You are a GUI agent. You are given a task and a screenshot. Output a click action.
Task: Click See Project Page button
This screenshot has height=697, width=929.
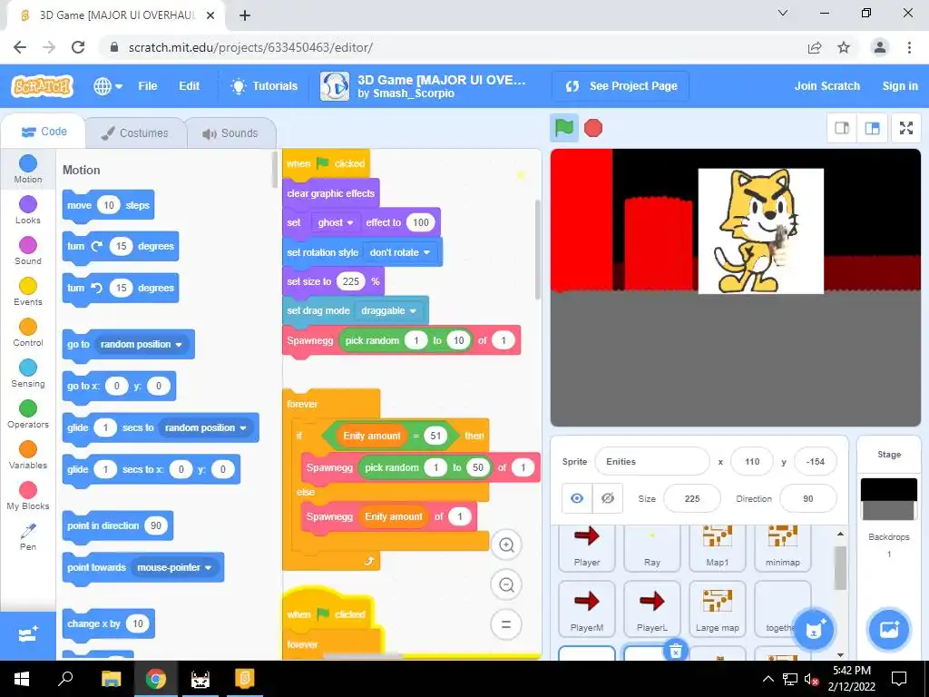tap(621, 86)
